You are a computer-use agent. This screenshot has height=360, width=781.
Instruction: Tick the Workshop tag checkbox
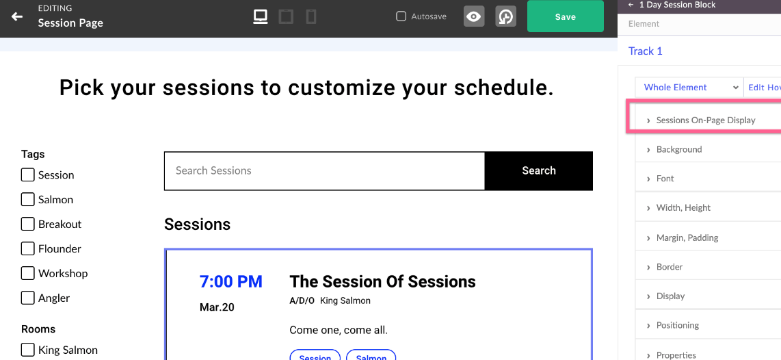click(x=28, y=273)
